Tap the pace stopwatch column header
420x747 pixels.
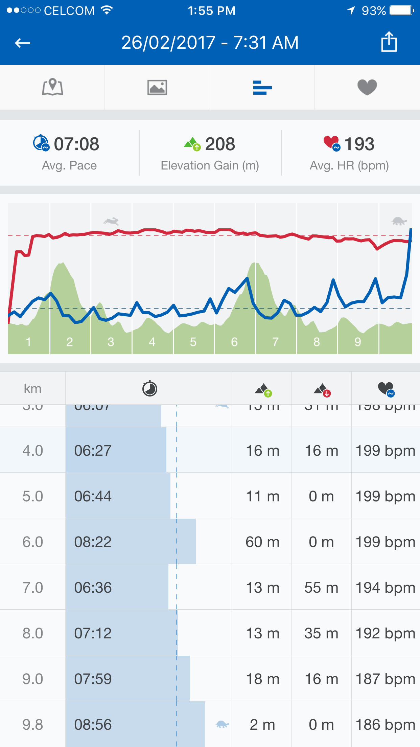(x=149, y=389)
